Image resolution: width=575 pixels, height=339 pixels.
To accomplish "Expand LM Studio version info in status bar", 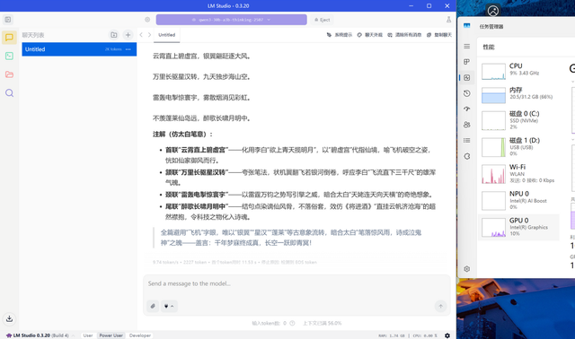I will click(73, 335).
